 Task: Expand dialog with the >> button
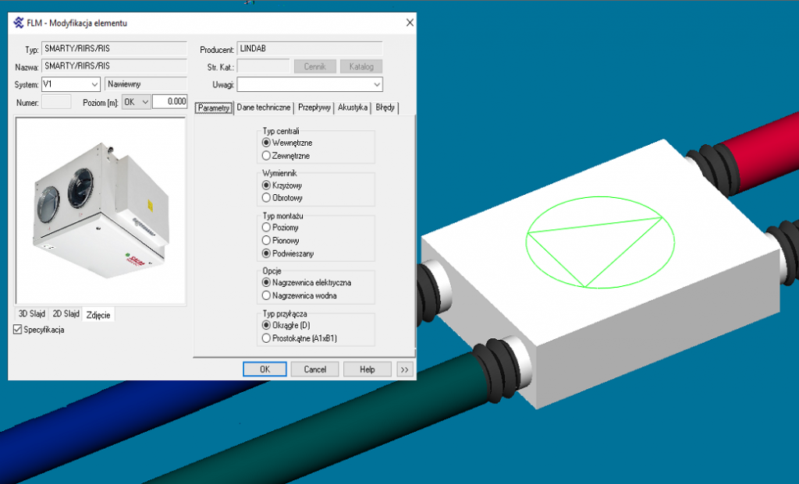(x=405, y=369)
